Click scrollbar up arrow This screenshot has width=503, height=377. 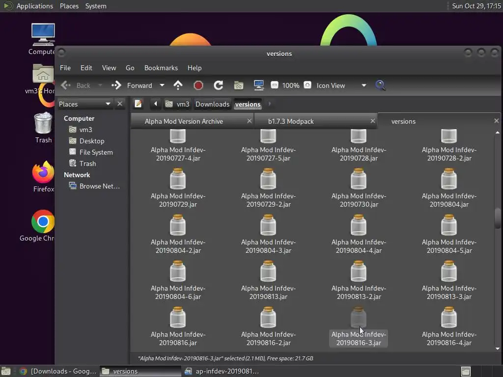click(x=498, y=133)
